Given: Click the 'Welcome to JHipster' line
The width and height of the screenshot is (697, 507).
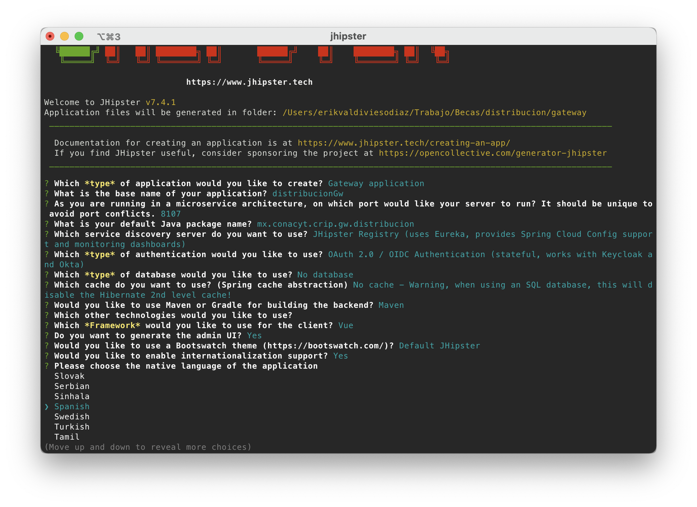Looking at the screenshot, I should point(110,102).
